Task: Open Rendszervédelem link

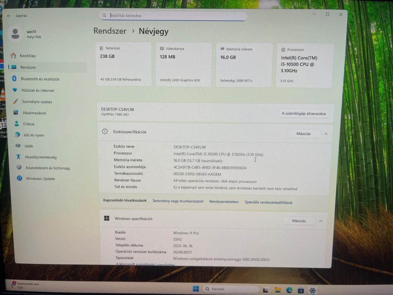Action: click(x=224, y=202)
